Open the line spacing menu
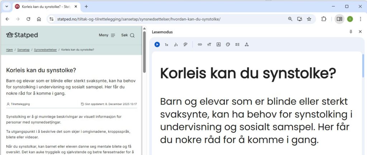Image resolution: width=367 pixels, height=155 pixels. pyautogui.click(x=237, y=44)
